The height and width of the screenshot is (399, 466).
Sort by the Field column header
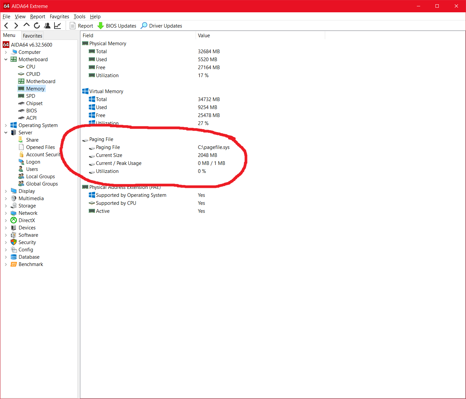(138, 36)
